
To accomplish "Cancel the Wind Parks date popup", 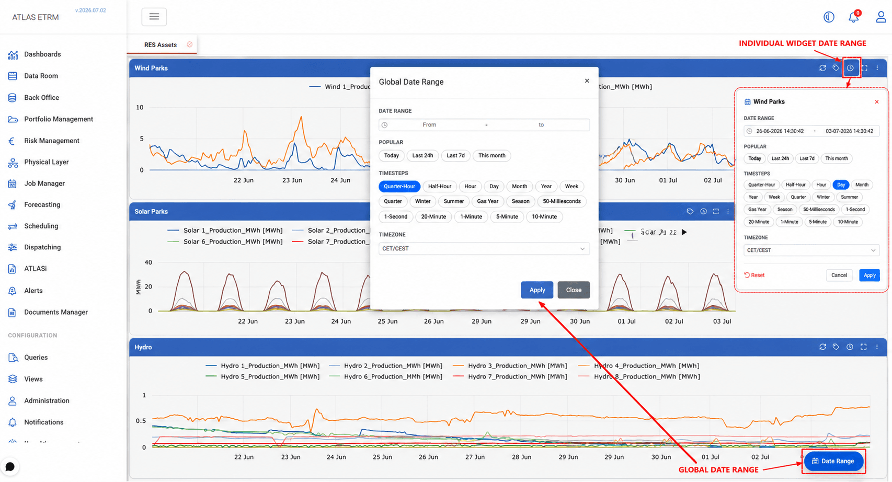I will [839, 276].
